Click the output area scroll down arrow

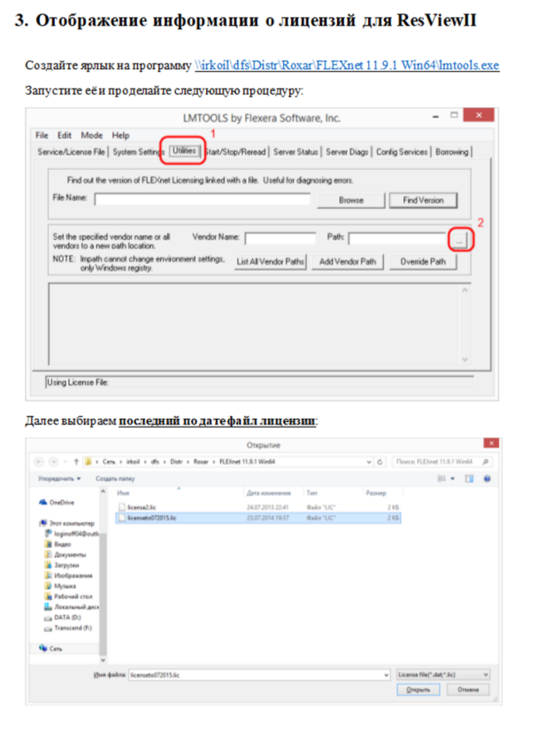click(464, 359)
